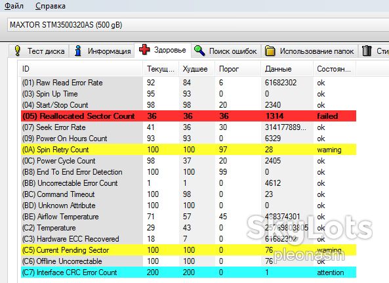Open the Справка menu
This screenshot has width=389, height=283.
click(51, 6)
